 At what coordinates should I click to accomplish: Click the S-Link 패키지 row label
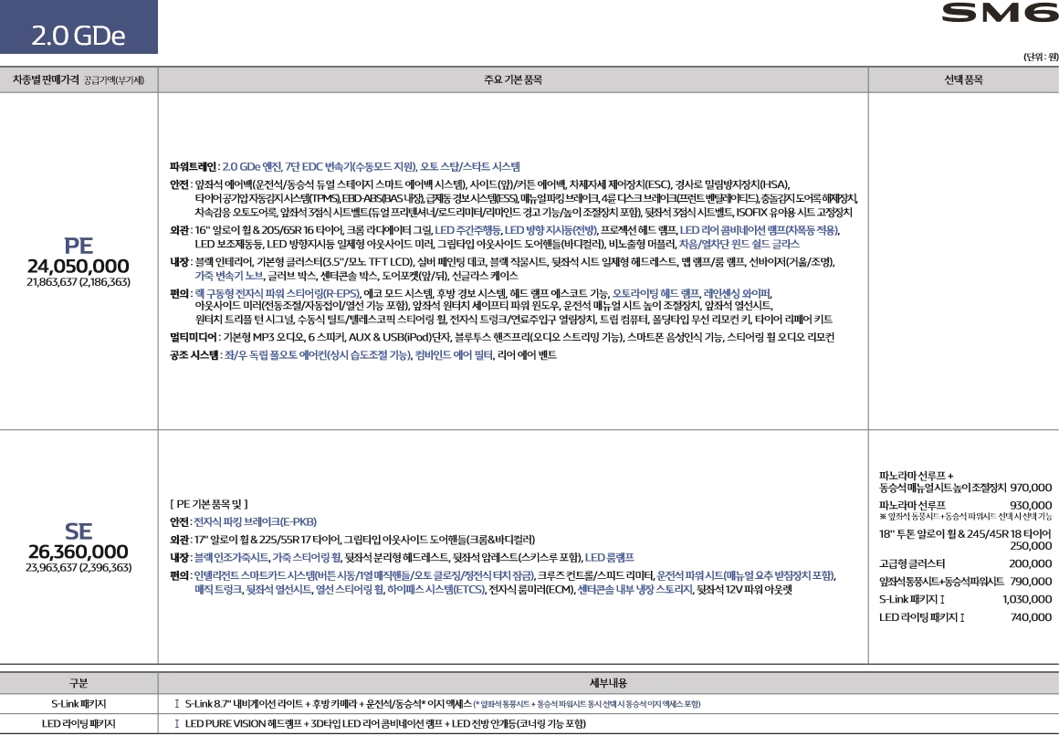coord(79,704)
